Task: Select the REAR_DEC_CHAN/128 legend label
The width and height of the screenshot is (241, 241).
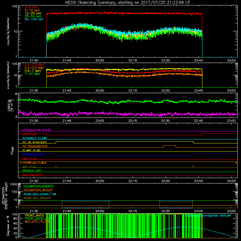Action: pos(40,194)
